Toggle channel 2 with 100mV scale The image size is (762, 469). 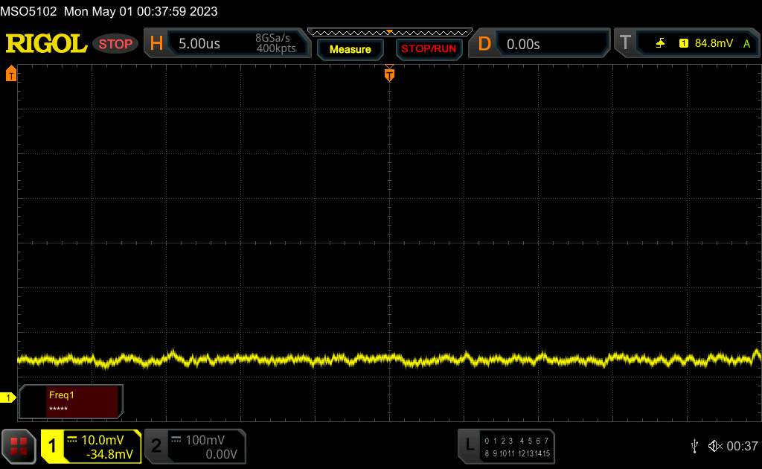193,446
